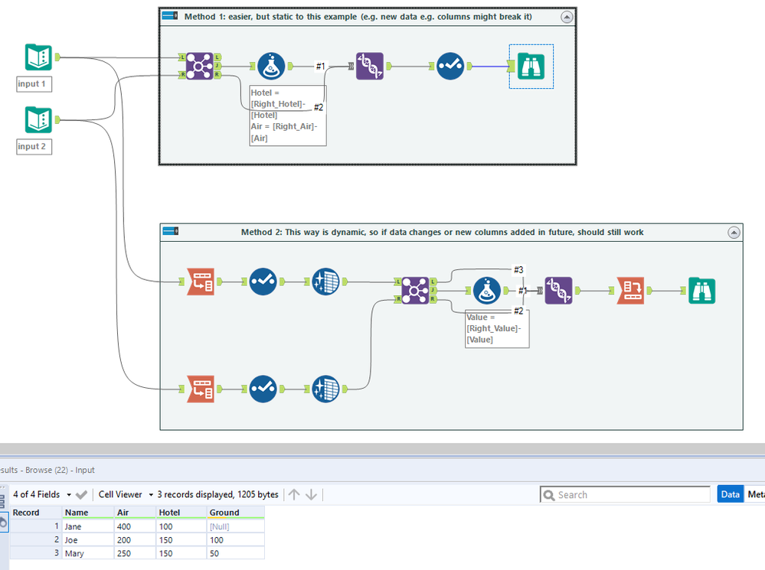Click the lower Select tool in Method 2
This screenshot has width=765, height=570.
[x=263, y=389]
